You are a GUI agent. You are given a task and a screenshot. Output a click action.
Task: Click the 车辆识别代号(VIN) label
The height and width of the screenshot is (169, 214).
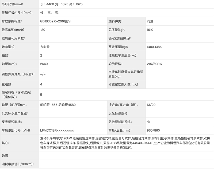click(x=17, y=131)
